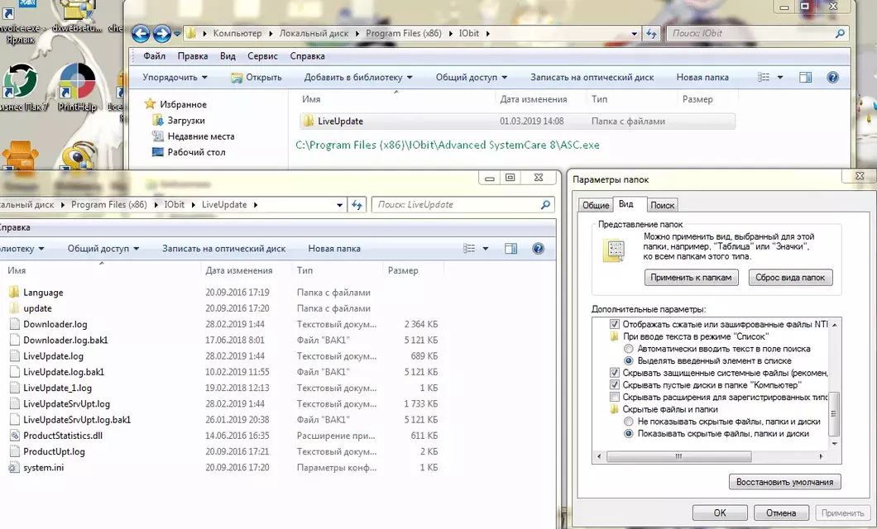Click view mode icon in IObit window toolbar
877x529 pixels.
[x=764, y=78]
